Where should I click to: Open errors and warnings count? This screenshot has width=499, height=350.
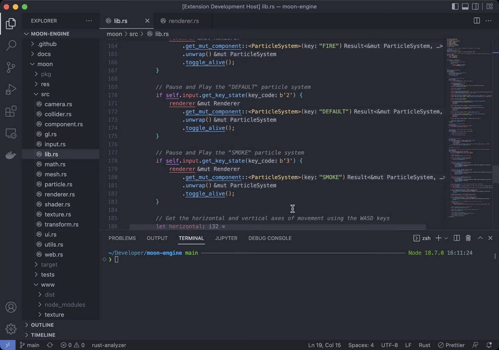click(x=73, y=345)
